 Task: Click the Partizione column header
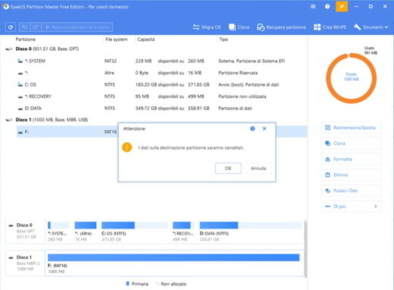click(26, 39)
